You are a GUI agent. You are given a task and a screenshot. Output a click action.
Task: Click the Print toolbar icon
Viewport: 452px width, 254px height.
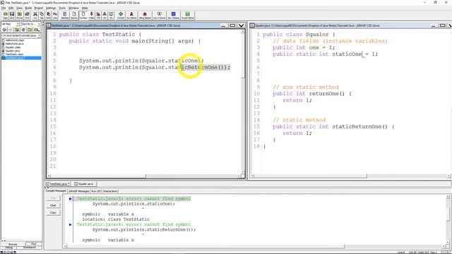point(27,16)
